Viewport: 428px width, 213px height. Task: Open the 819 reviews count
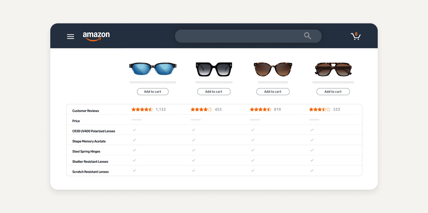277,109
